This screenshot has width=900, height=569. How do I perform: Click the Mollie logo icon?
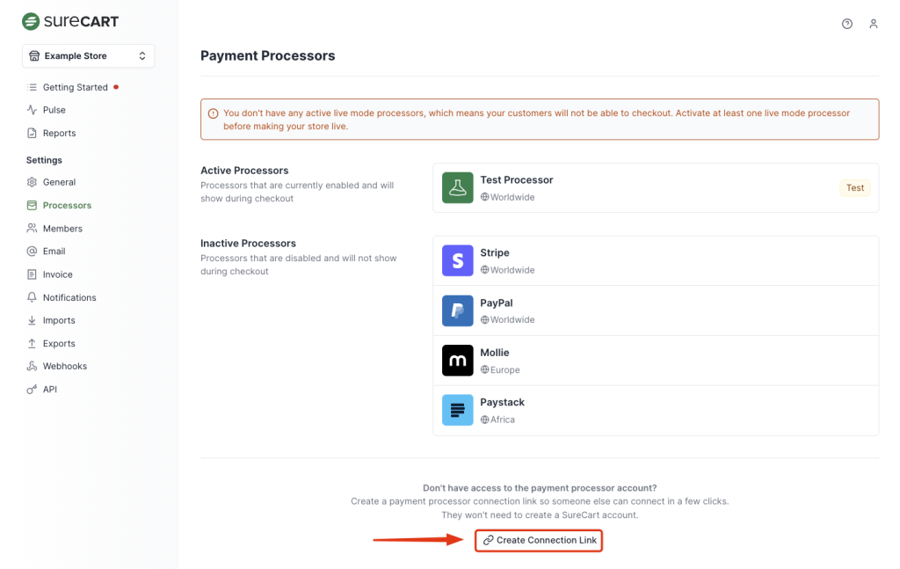pos(458,361)
